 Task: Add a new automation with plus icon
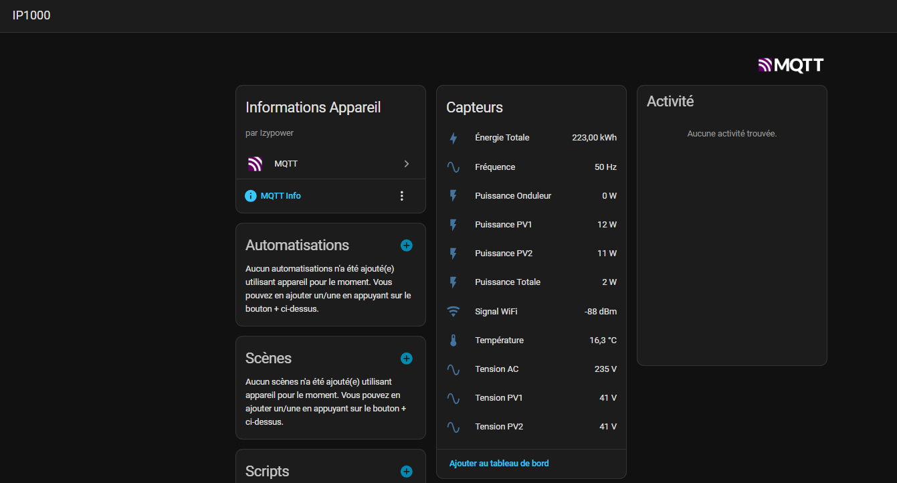[406, 246]
